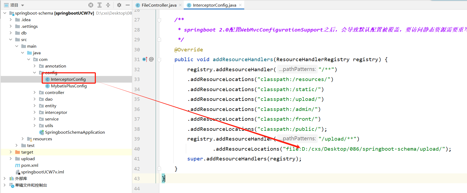The image size is (467, 193).
Task: Click the FileController.java tab class icon
Action: pyautogui.click(x=138, y=5)
